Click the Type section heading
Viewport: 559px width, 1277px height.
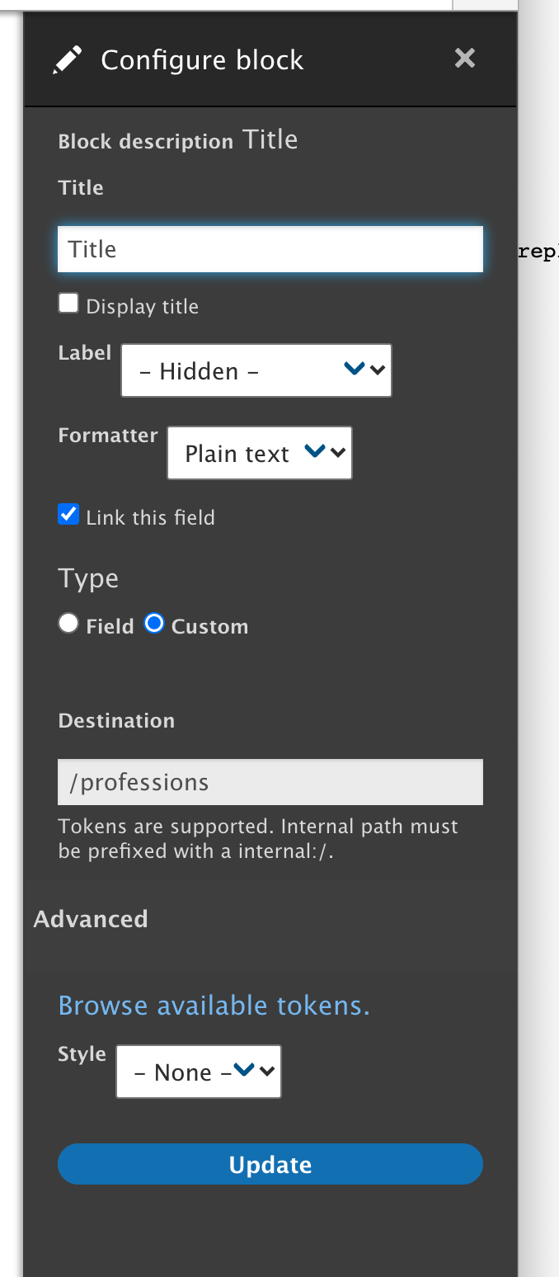tap(88, 577)
